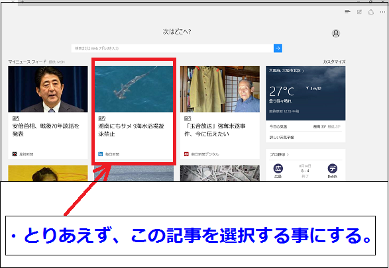389x268 pixels.
Task: Click the 国内 tag on the 安倍首相 card
Action: [16, 118]
